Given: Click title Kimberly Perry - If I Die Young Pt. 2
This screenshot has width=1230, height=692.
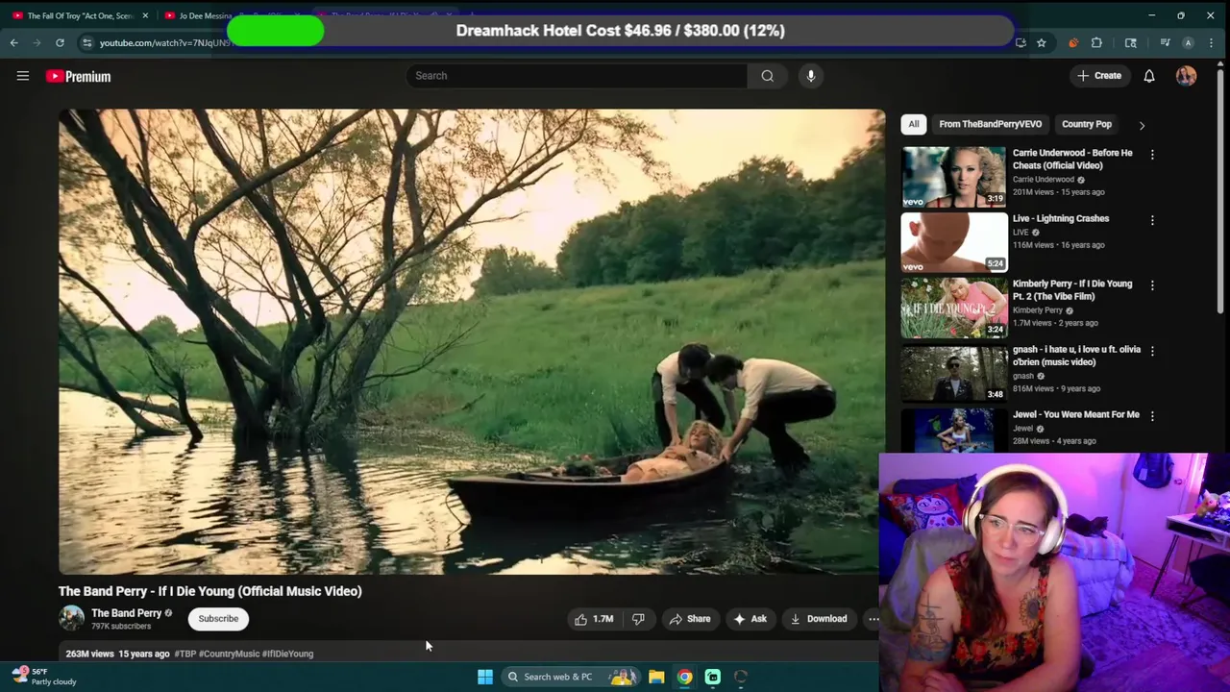Looking at the screenshot, I should 1072,289.
